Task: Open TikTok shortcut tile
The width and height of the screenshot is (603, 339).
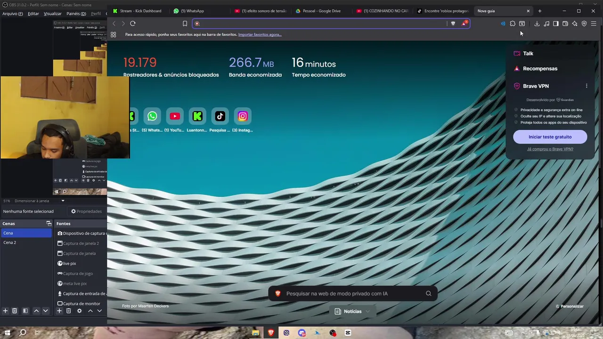Action: pos(220,116)
